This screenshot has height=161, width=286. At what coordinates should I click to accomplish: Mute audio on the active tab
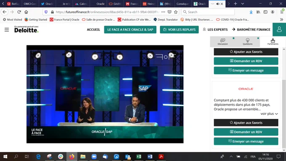tap(218, 4)
